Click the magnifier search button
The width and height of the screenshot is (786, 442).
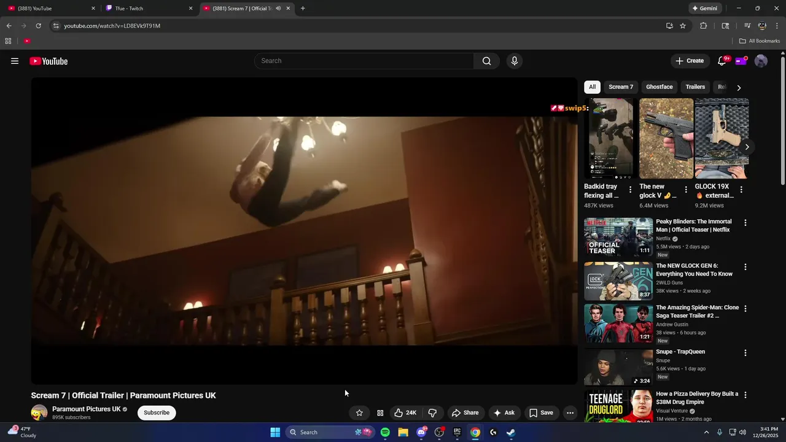pos(486,61)
